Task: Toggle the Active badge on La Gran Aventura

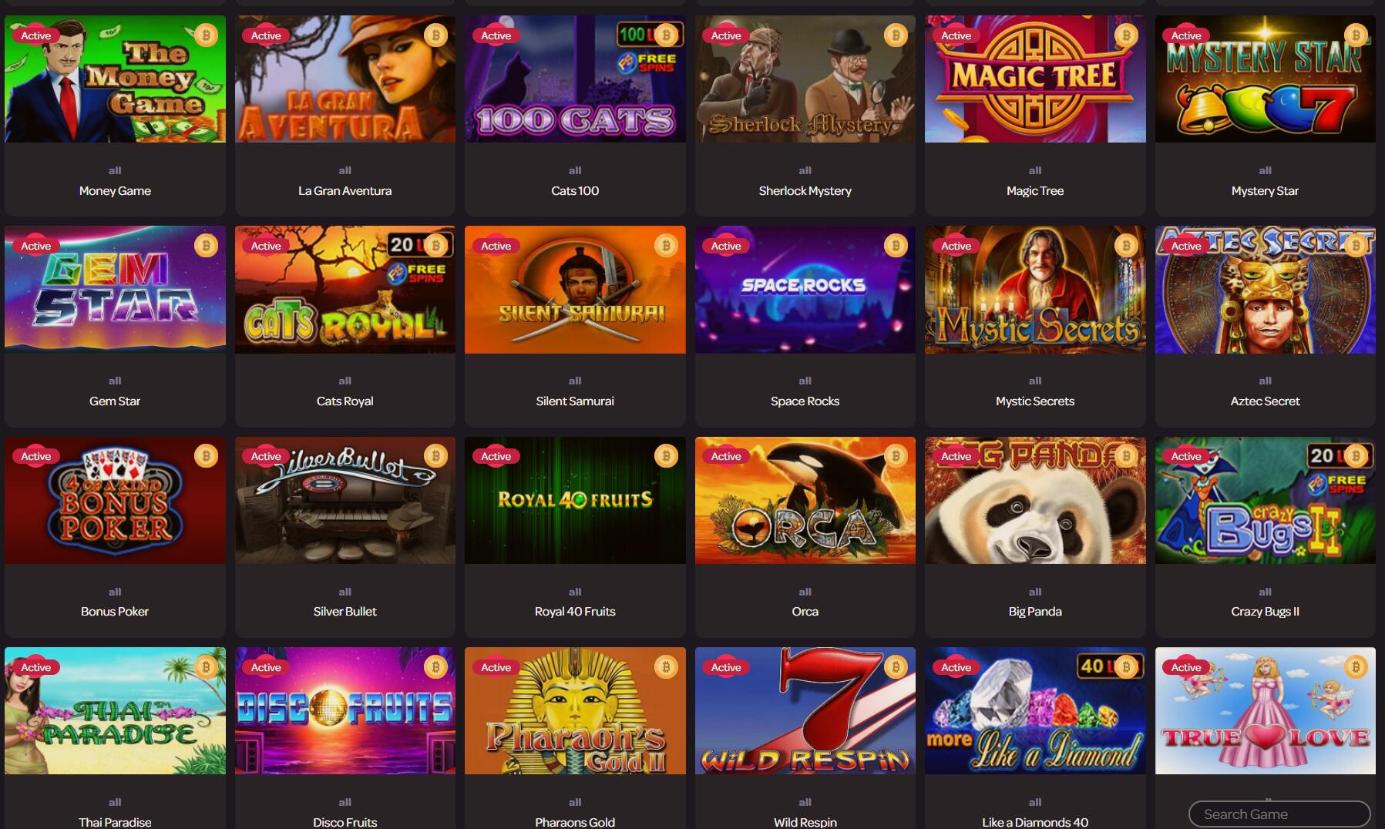Action: [266, 35]
